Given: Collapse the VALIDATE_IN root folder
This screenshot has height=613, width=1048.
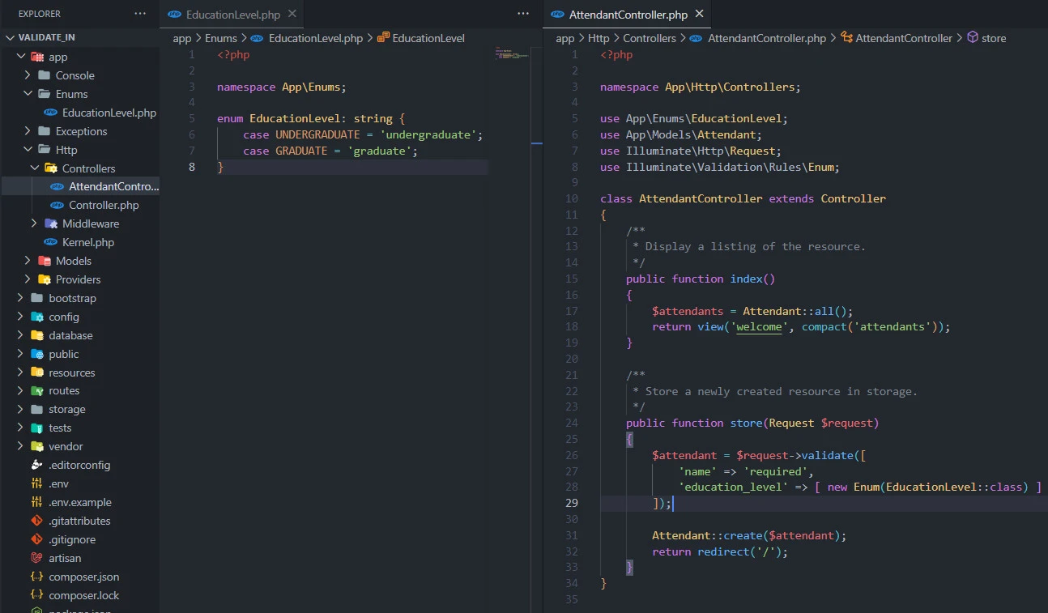Looking at the screenshot, I should 10,37.
